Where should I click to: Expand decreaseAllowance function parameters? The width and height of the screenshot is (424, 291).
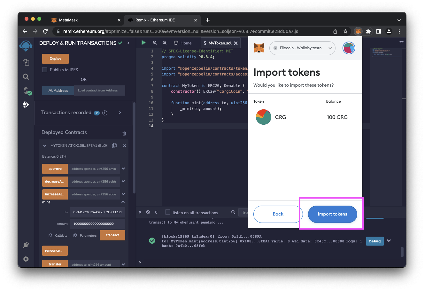coord(123,181)
